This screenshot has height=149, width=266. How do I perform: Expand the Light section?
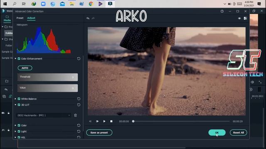[15, 131]
